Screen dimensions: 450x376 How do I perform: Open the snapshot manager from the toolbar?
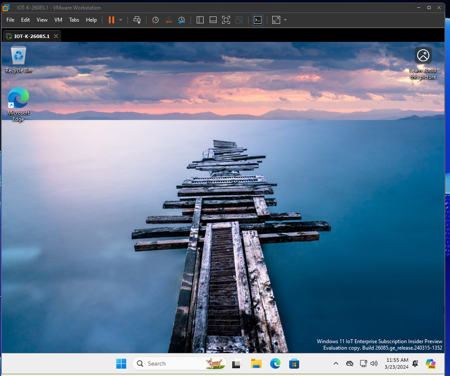[x=182, y=20]
